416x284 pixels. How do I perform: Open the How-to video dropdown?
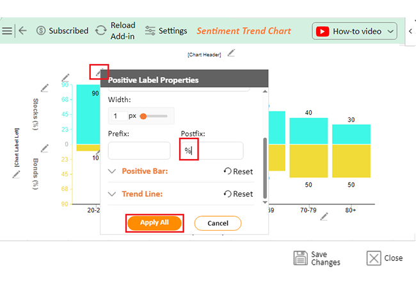tap(355, 31)
